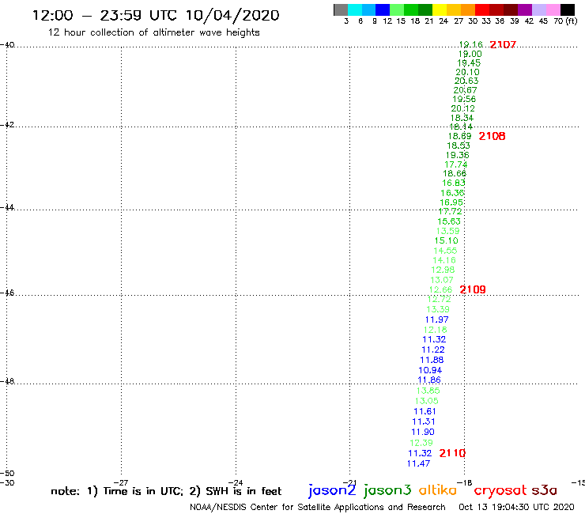Screen dimensions: 585x514
Task: Click the blue wave height value 11.22
Action: click(x=433, y=350)
